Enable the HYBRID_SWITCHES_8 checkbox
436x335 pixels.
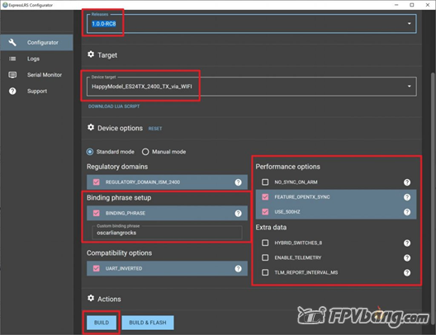pos(265,243)
